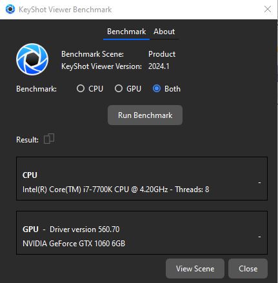Click the KeyShot aperture logo
Image resolution: width=278 pixels, height=283 pixels.
coord(32,59)
